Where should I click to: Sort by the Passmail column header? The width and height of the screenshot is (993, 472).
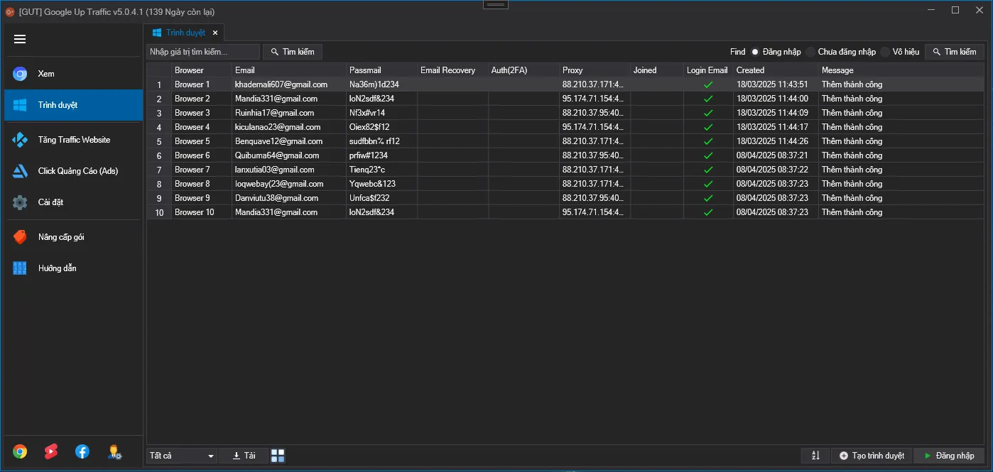[x=381, y=70]
